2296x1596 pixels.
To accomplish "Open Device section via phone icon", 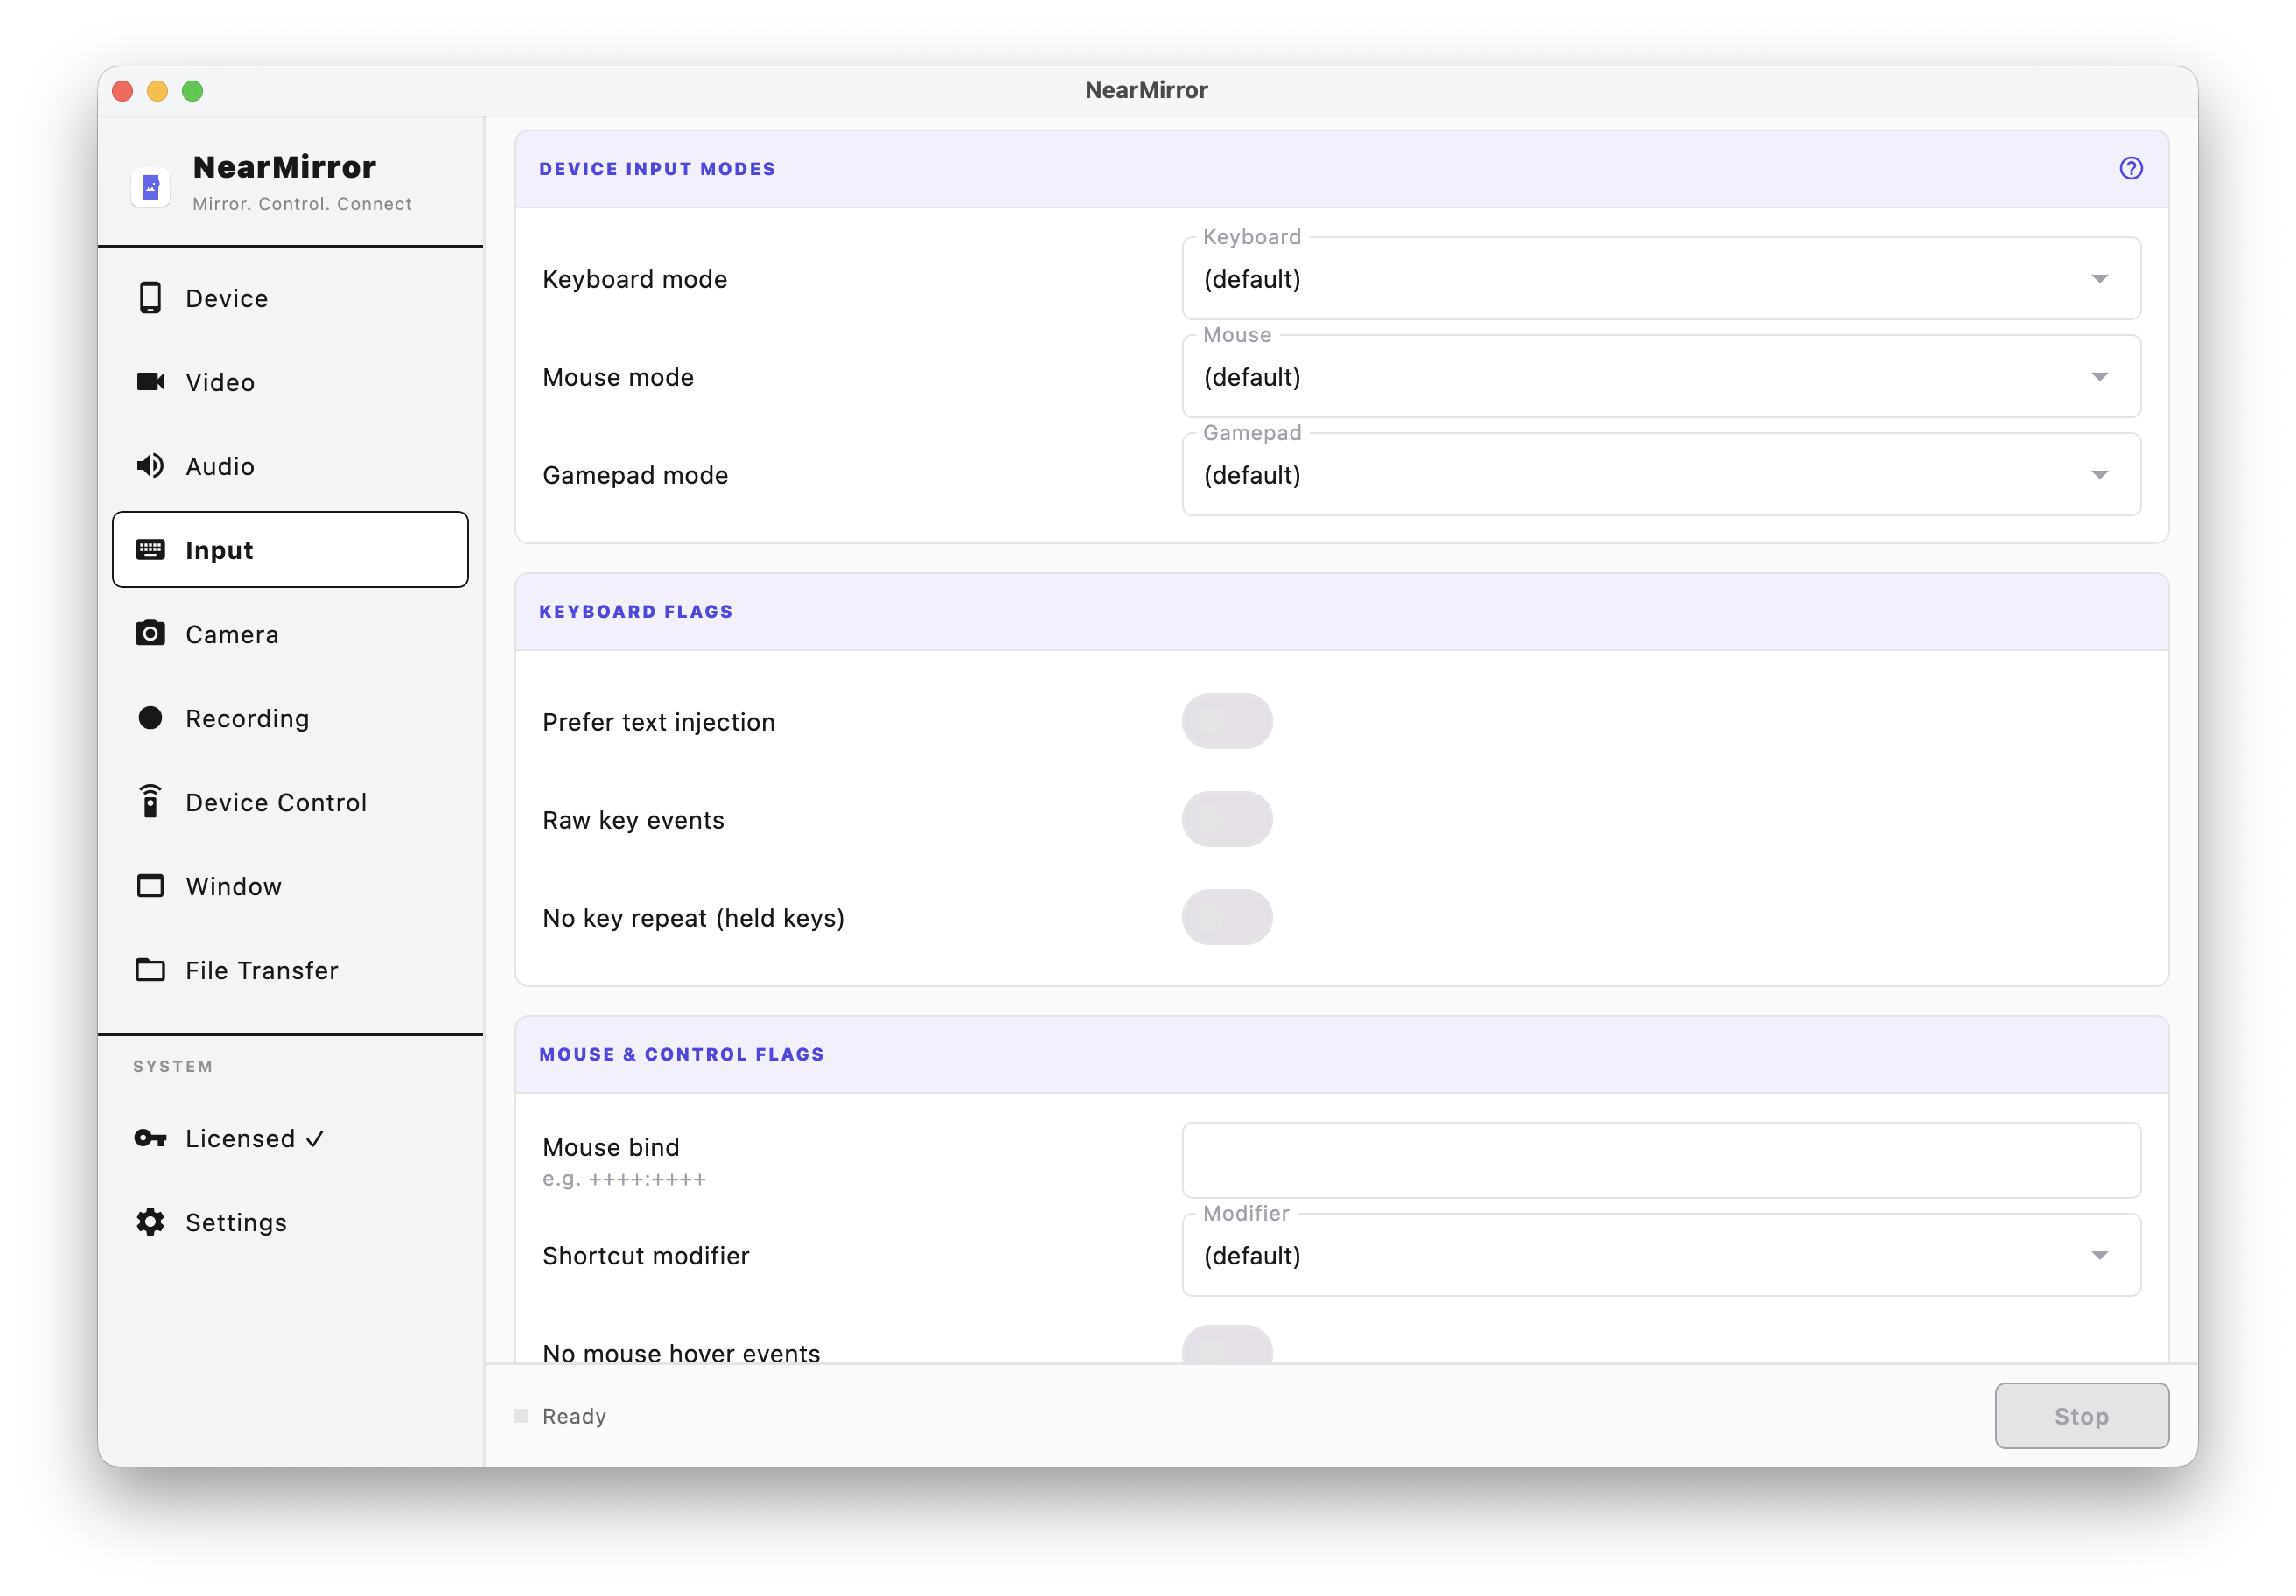I will 150,298.
